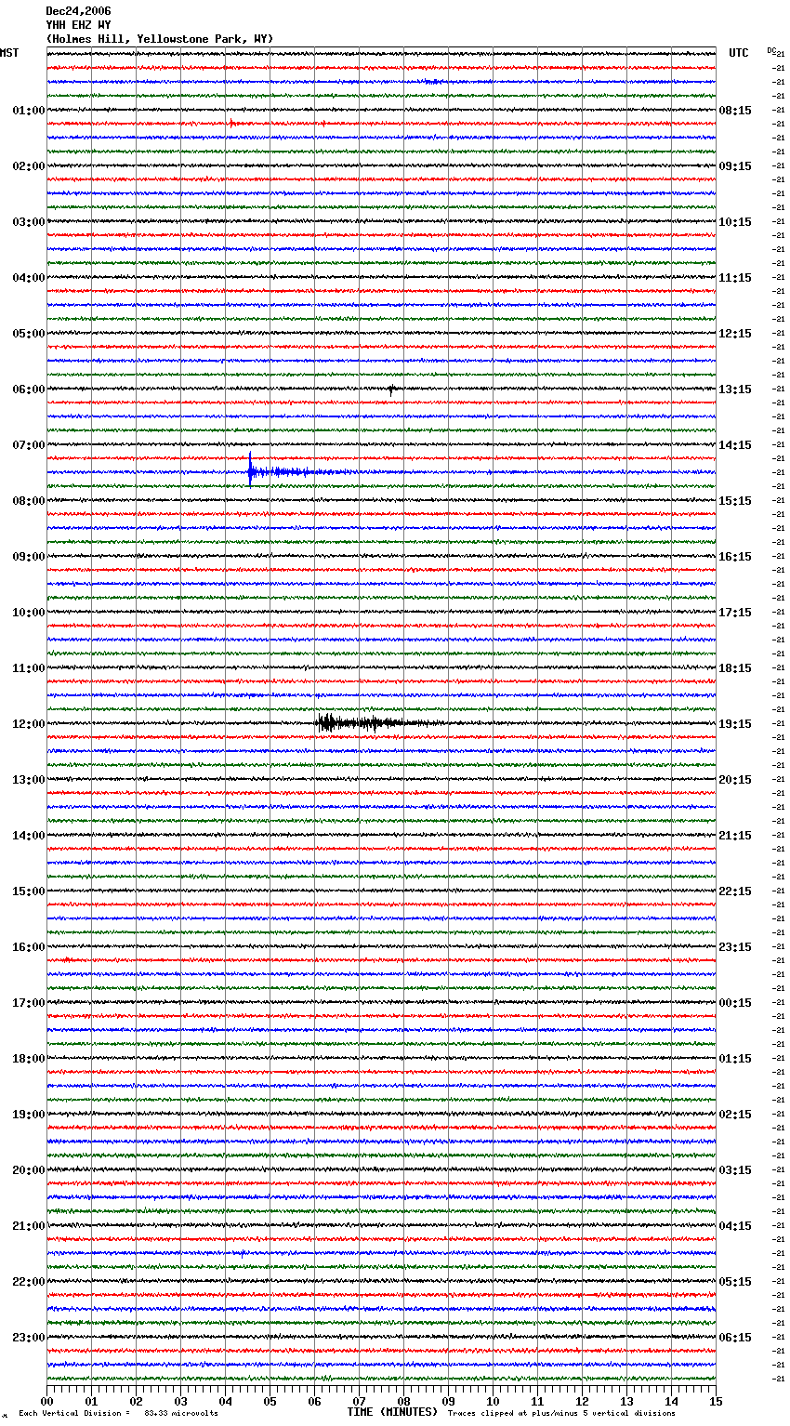Select the 20:00 MST hour label
The width and height of the screenshot is (790, 1426).
[29, 1170]
